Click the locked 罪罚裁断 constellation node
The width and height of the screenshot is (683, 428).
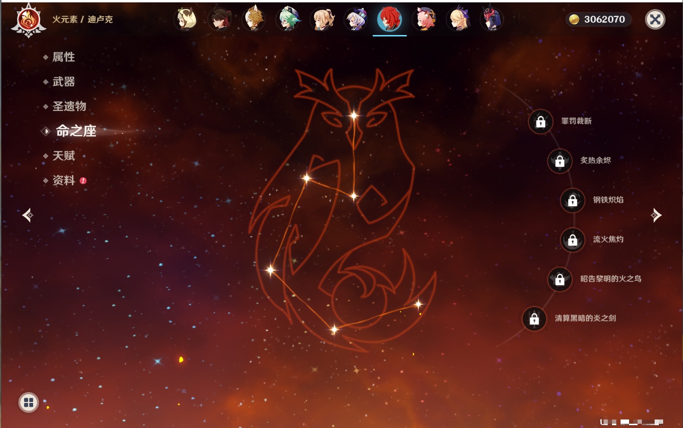[541, 122]
